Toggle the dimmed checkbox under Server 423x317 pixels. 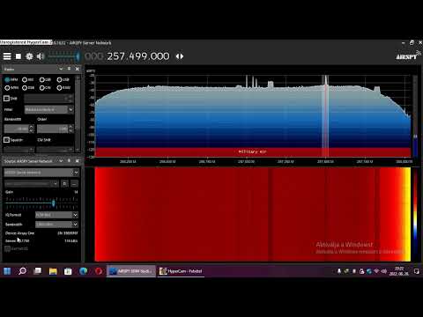7,248
